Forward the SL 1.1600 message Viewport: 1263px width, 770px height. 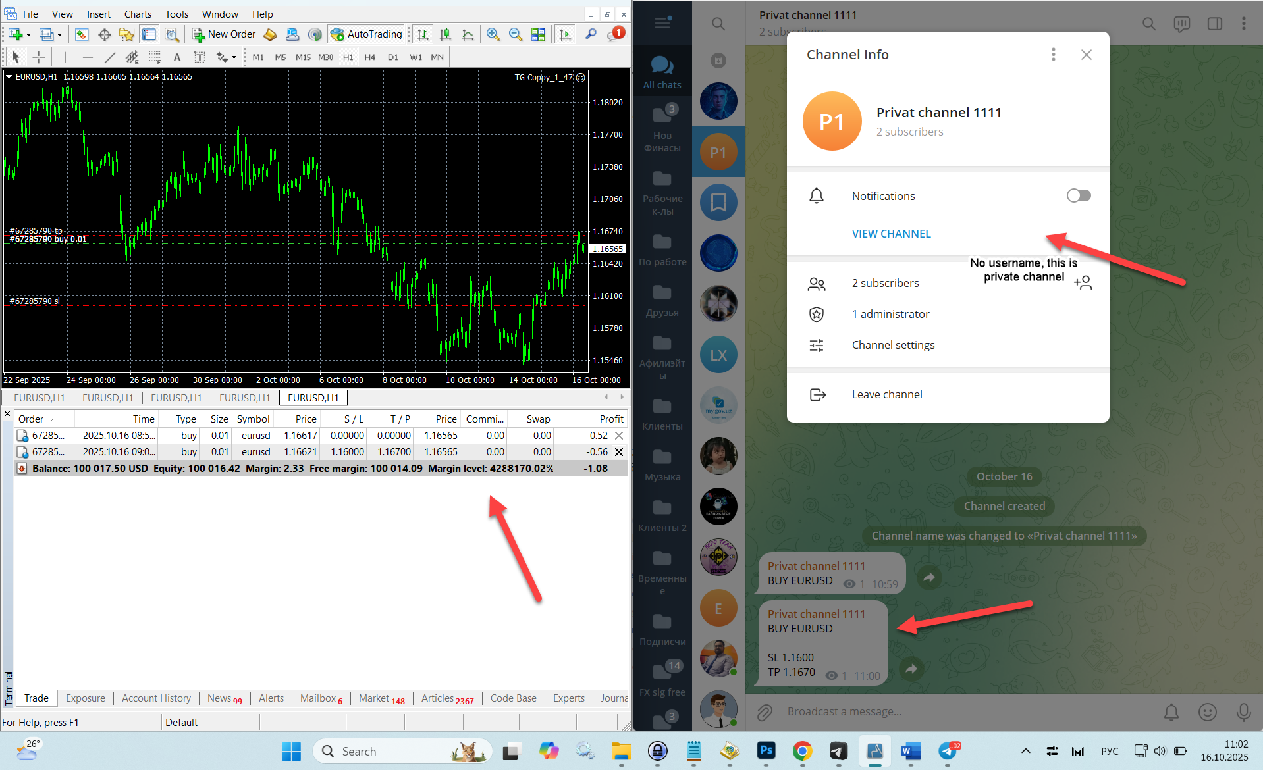click(x=911, y=669)
